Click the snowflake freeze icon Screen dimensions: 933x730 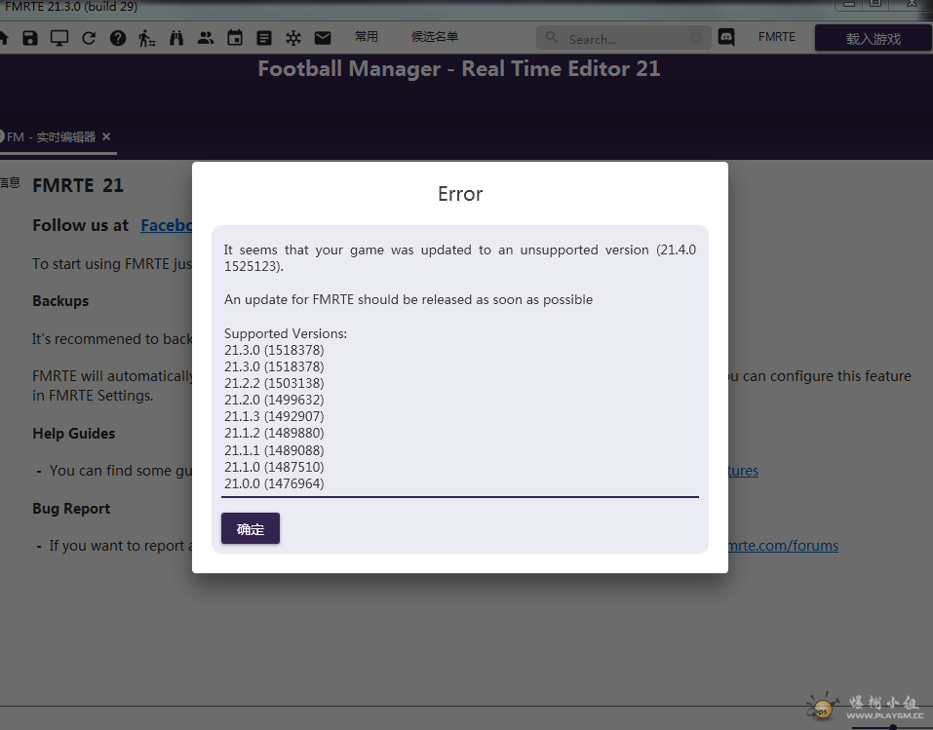pyautogui.click(x=293, y=38)
